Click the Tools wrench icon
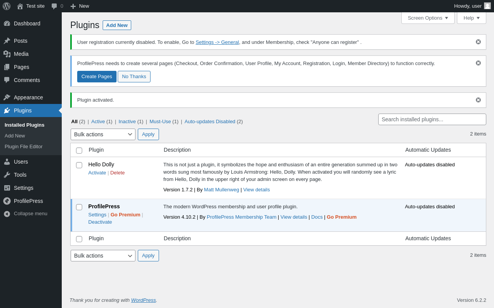This screenshot has height=308, width=494. (x=7, y=175)
